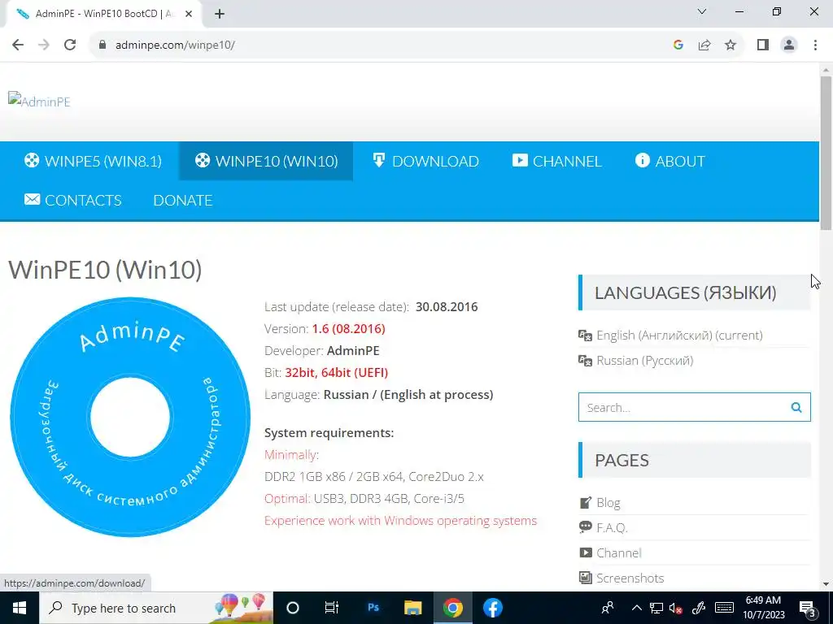833x624 pixels.
Task: Open the Windows Start menu
Action: [20, 608]
